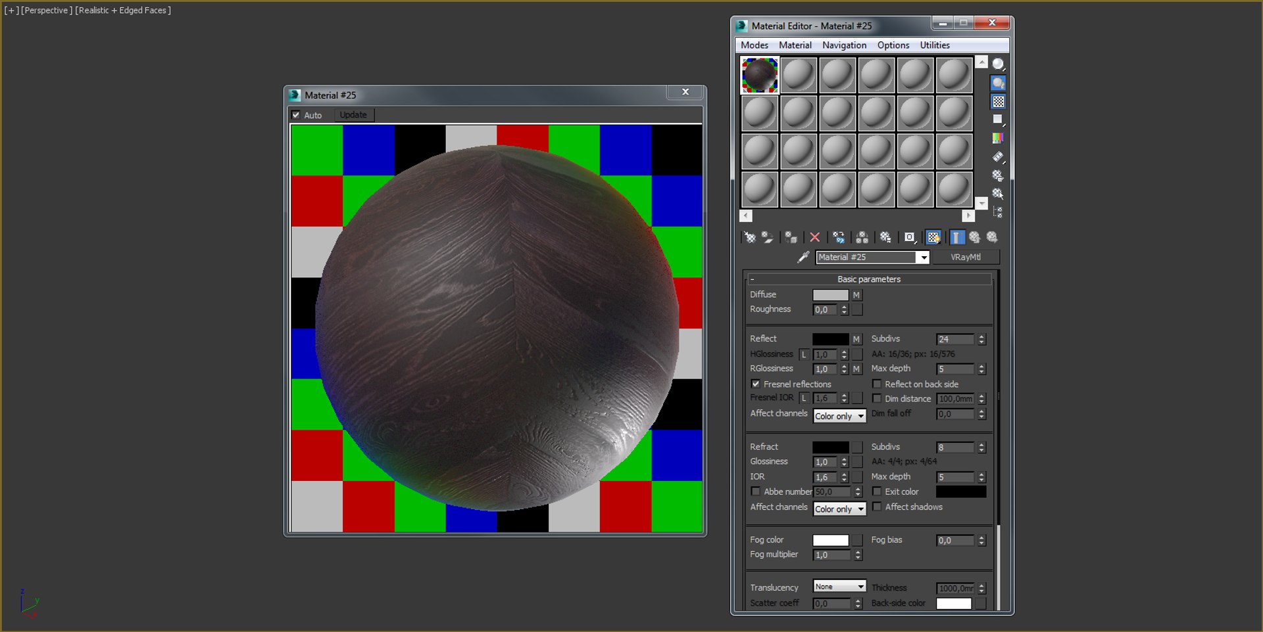
Task: Toggle the Backlight icon
Action: click(x=998, y=83)
